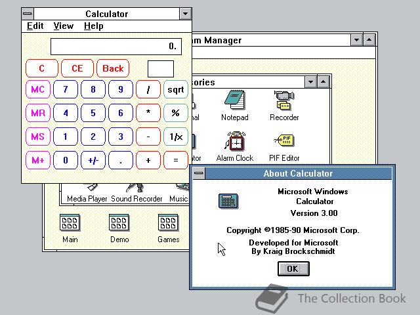Maximize the Program Manager window
420x315 pixels.
point(369,40)
